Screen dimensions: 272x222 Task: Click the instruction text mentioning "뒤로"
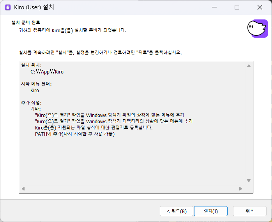pos(100,52)
